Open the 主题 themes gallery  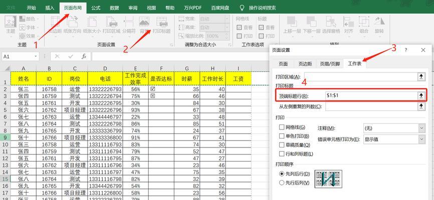(11, 25)
